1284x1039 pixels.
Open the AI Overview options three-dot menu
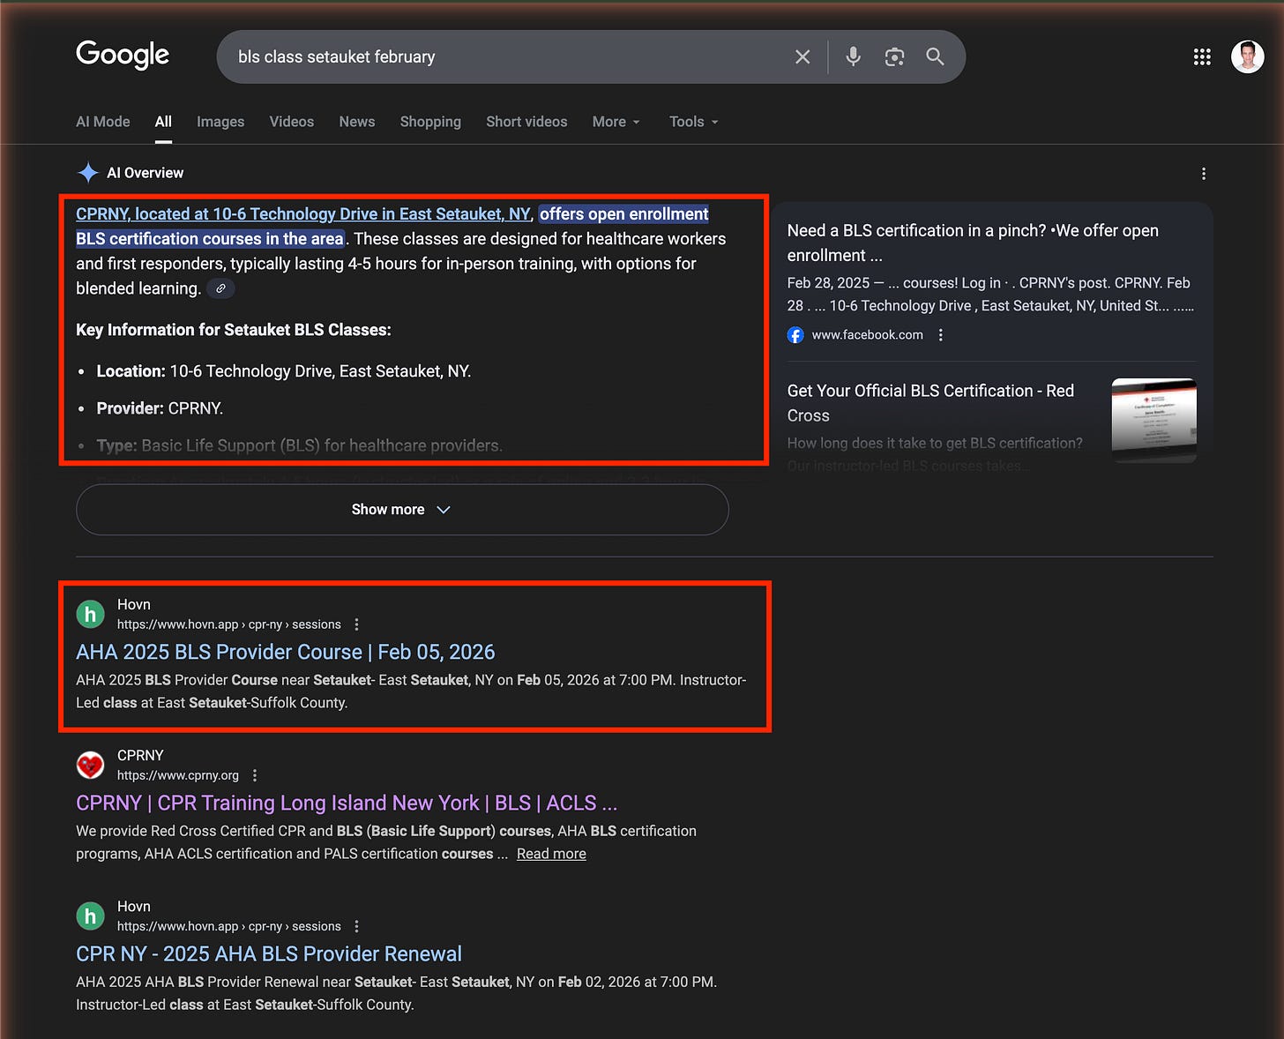tap(1204, 174)
